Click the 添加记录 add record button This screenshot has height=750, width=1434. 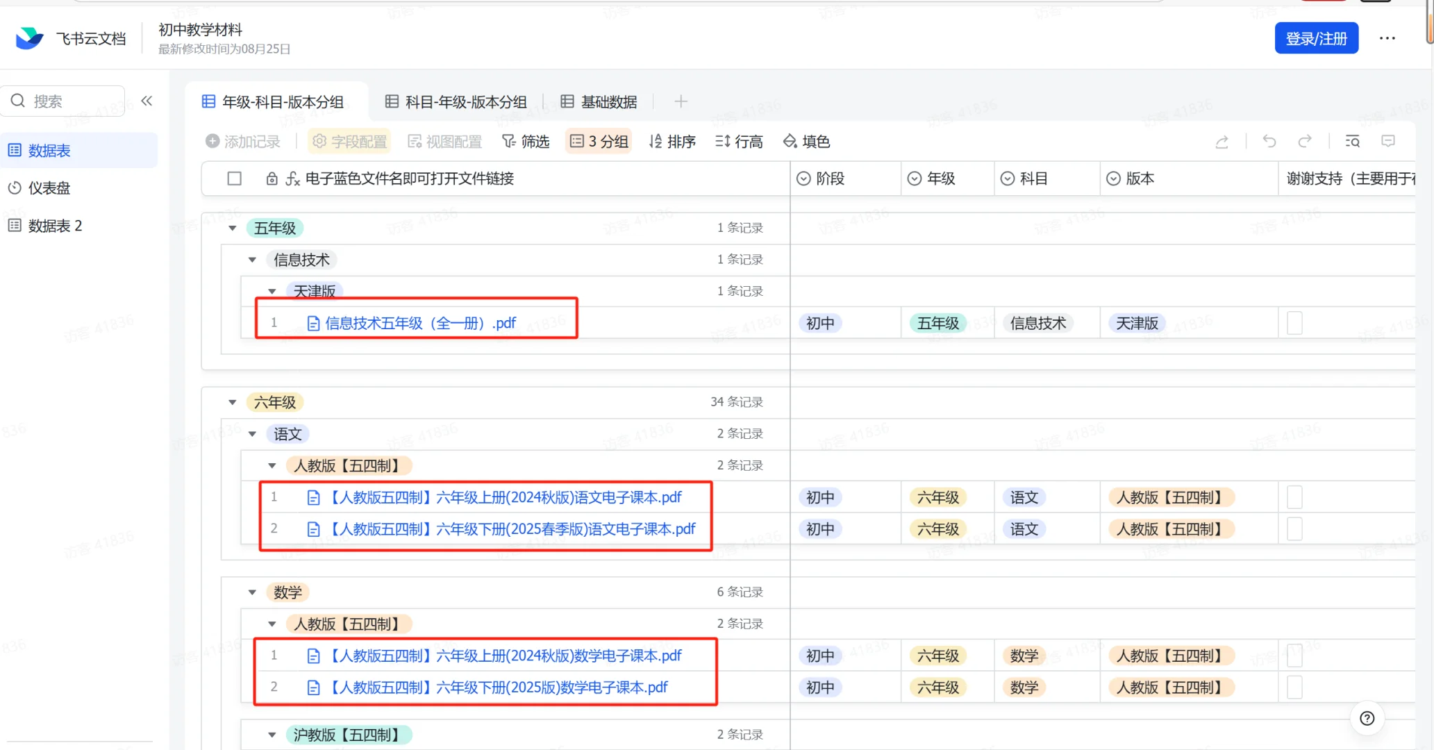coord(243,142)
